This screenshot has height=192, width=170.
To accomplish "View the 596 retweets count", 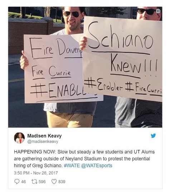I will tap(42, 182).
